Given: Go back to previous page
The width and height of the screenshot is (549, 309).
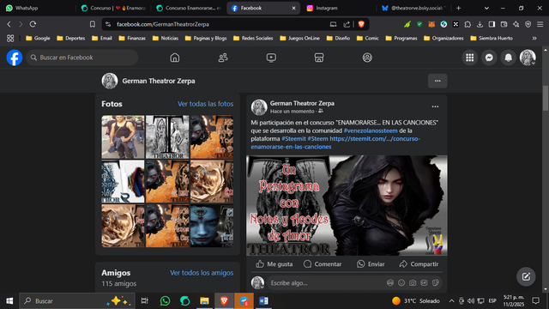Looking at the screenshot, I should coord(9,24).
